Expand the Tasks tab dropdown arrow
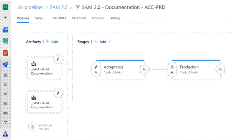Screen dimensions: 236x140 [45, 18]
